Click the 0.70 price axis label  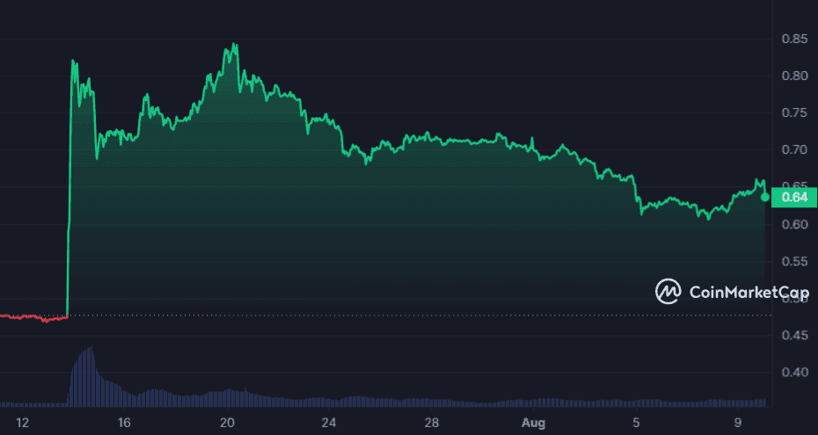point(794,150)
